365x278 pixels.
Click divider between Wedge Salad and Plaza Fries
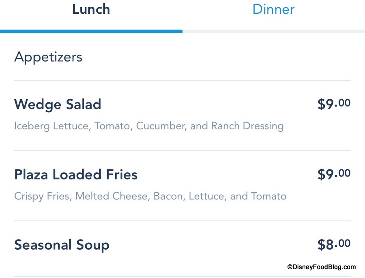182,151
